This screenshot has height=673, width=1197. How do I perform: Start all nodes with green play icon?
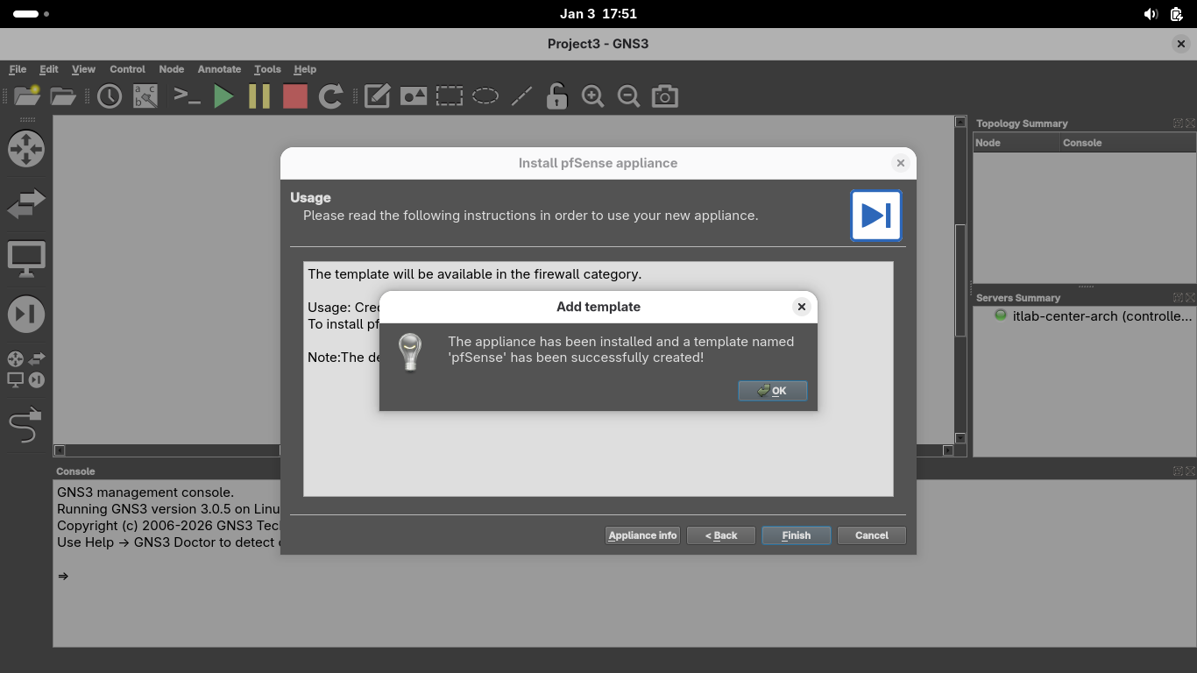pyautogui.click(x=223, y=96)
